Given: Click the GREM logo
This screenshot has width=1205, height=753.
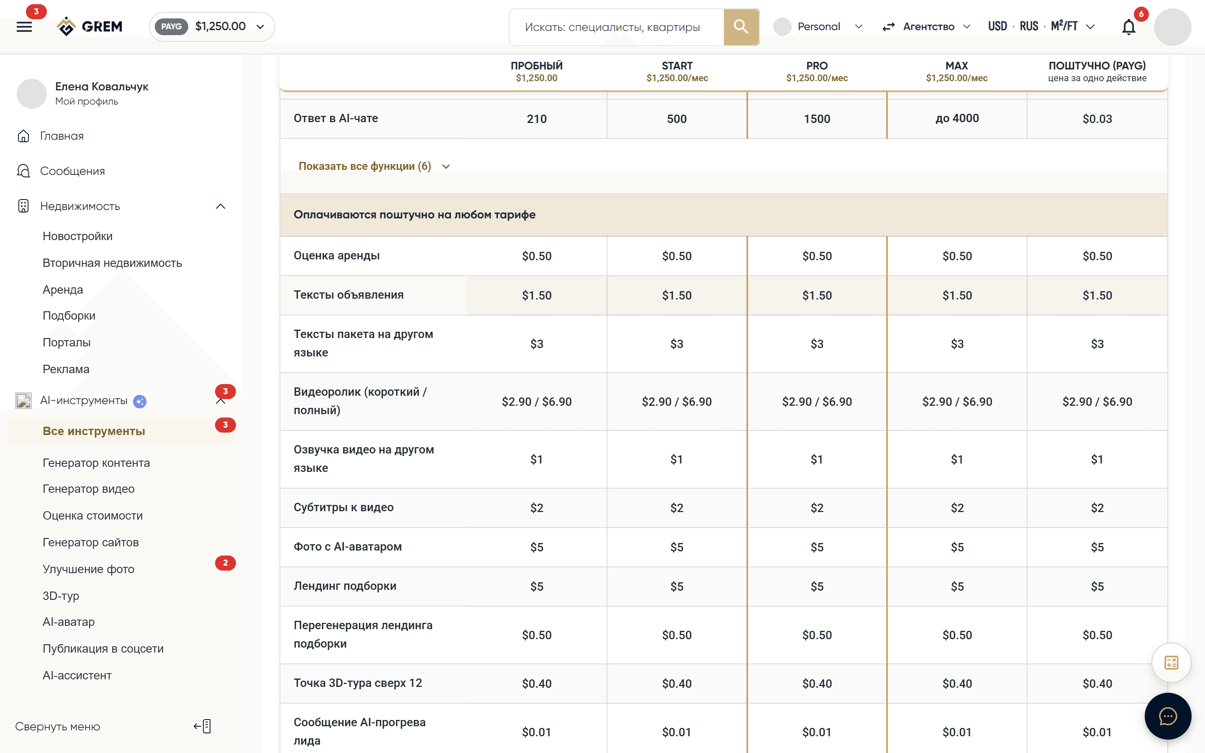Looking at the screenshot, I should (90, 26).
